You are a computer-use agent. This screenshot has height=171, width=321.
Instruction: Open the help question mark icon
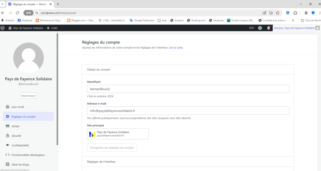point(260,28)
